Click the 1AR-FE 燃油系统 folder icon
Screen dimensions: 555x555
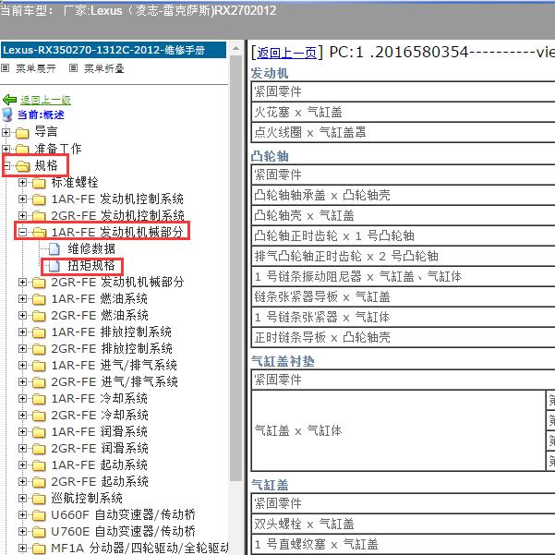pos(39,299)
